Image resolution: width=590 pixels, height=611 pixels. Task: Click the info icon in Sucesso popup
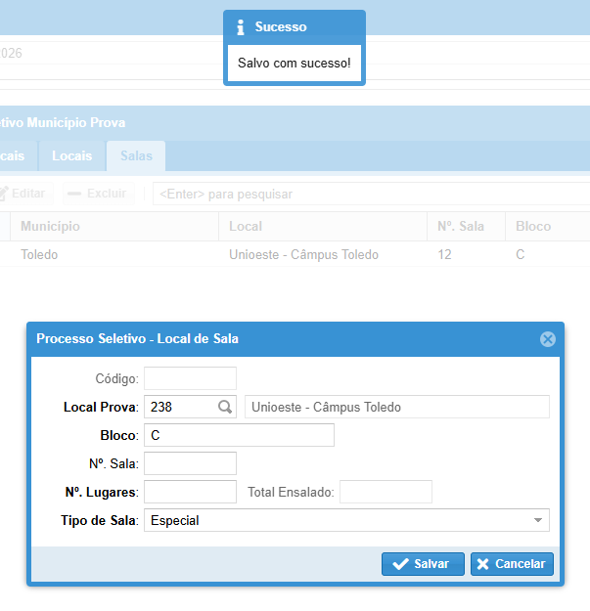click(x=241, y=27)
